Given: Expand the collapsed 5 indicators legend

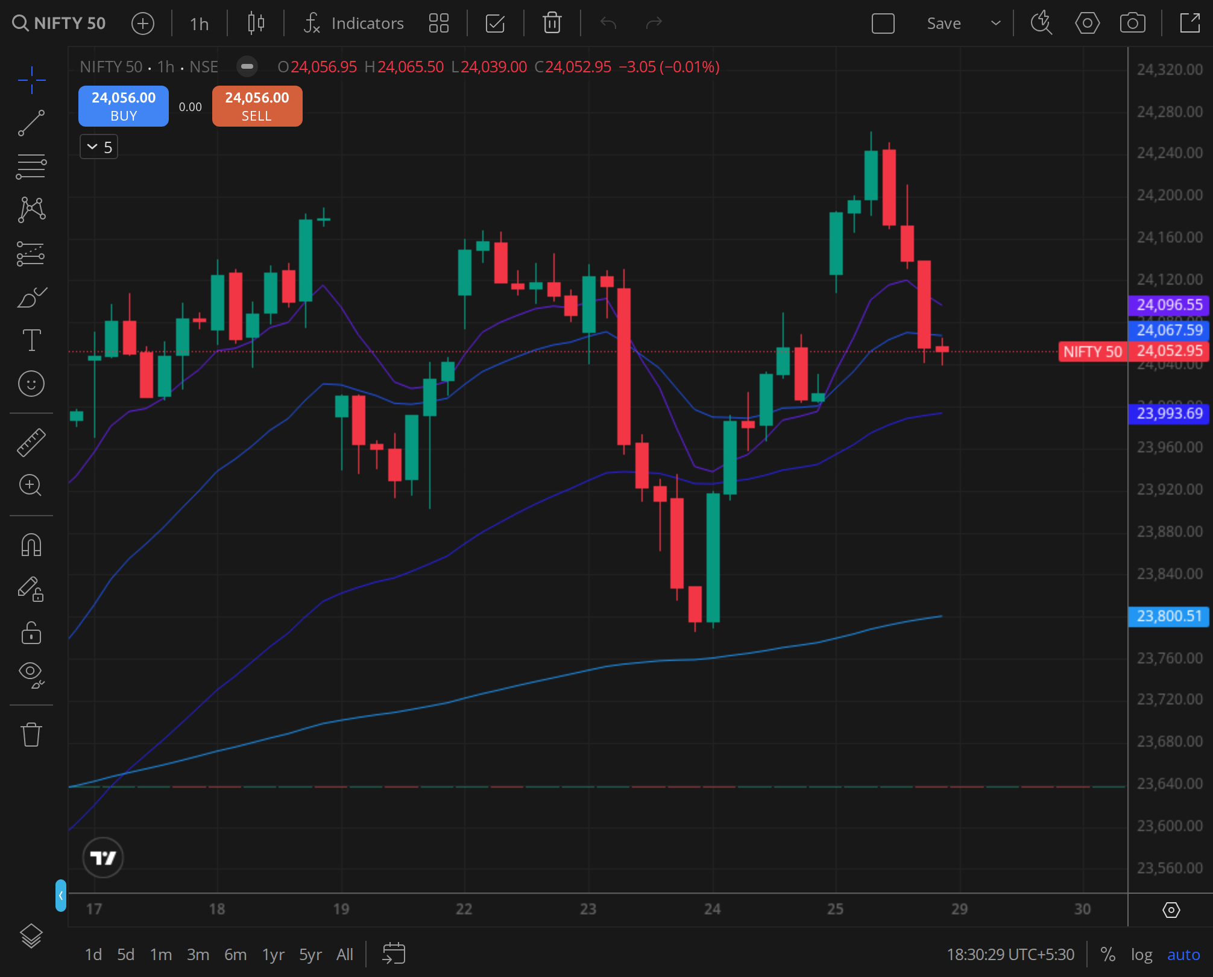Looking at the screenshot, I should click(99, 147).
